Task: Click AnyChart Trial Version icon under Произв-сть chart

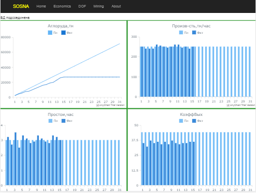Action: click(x=228, y=105)
